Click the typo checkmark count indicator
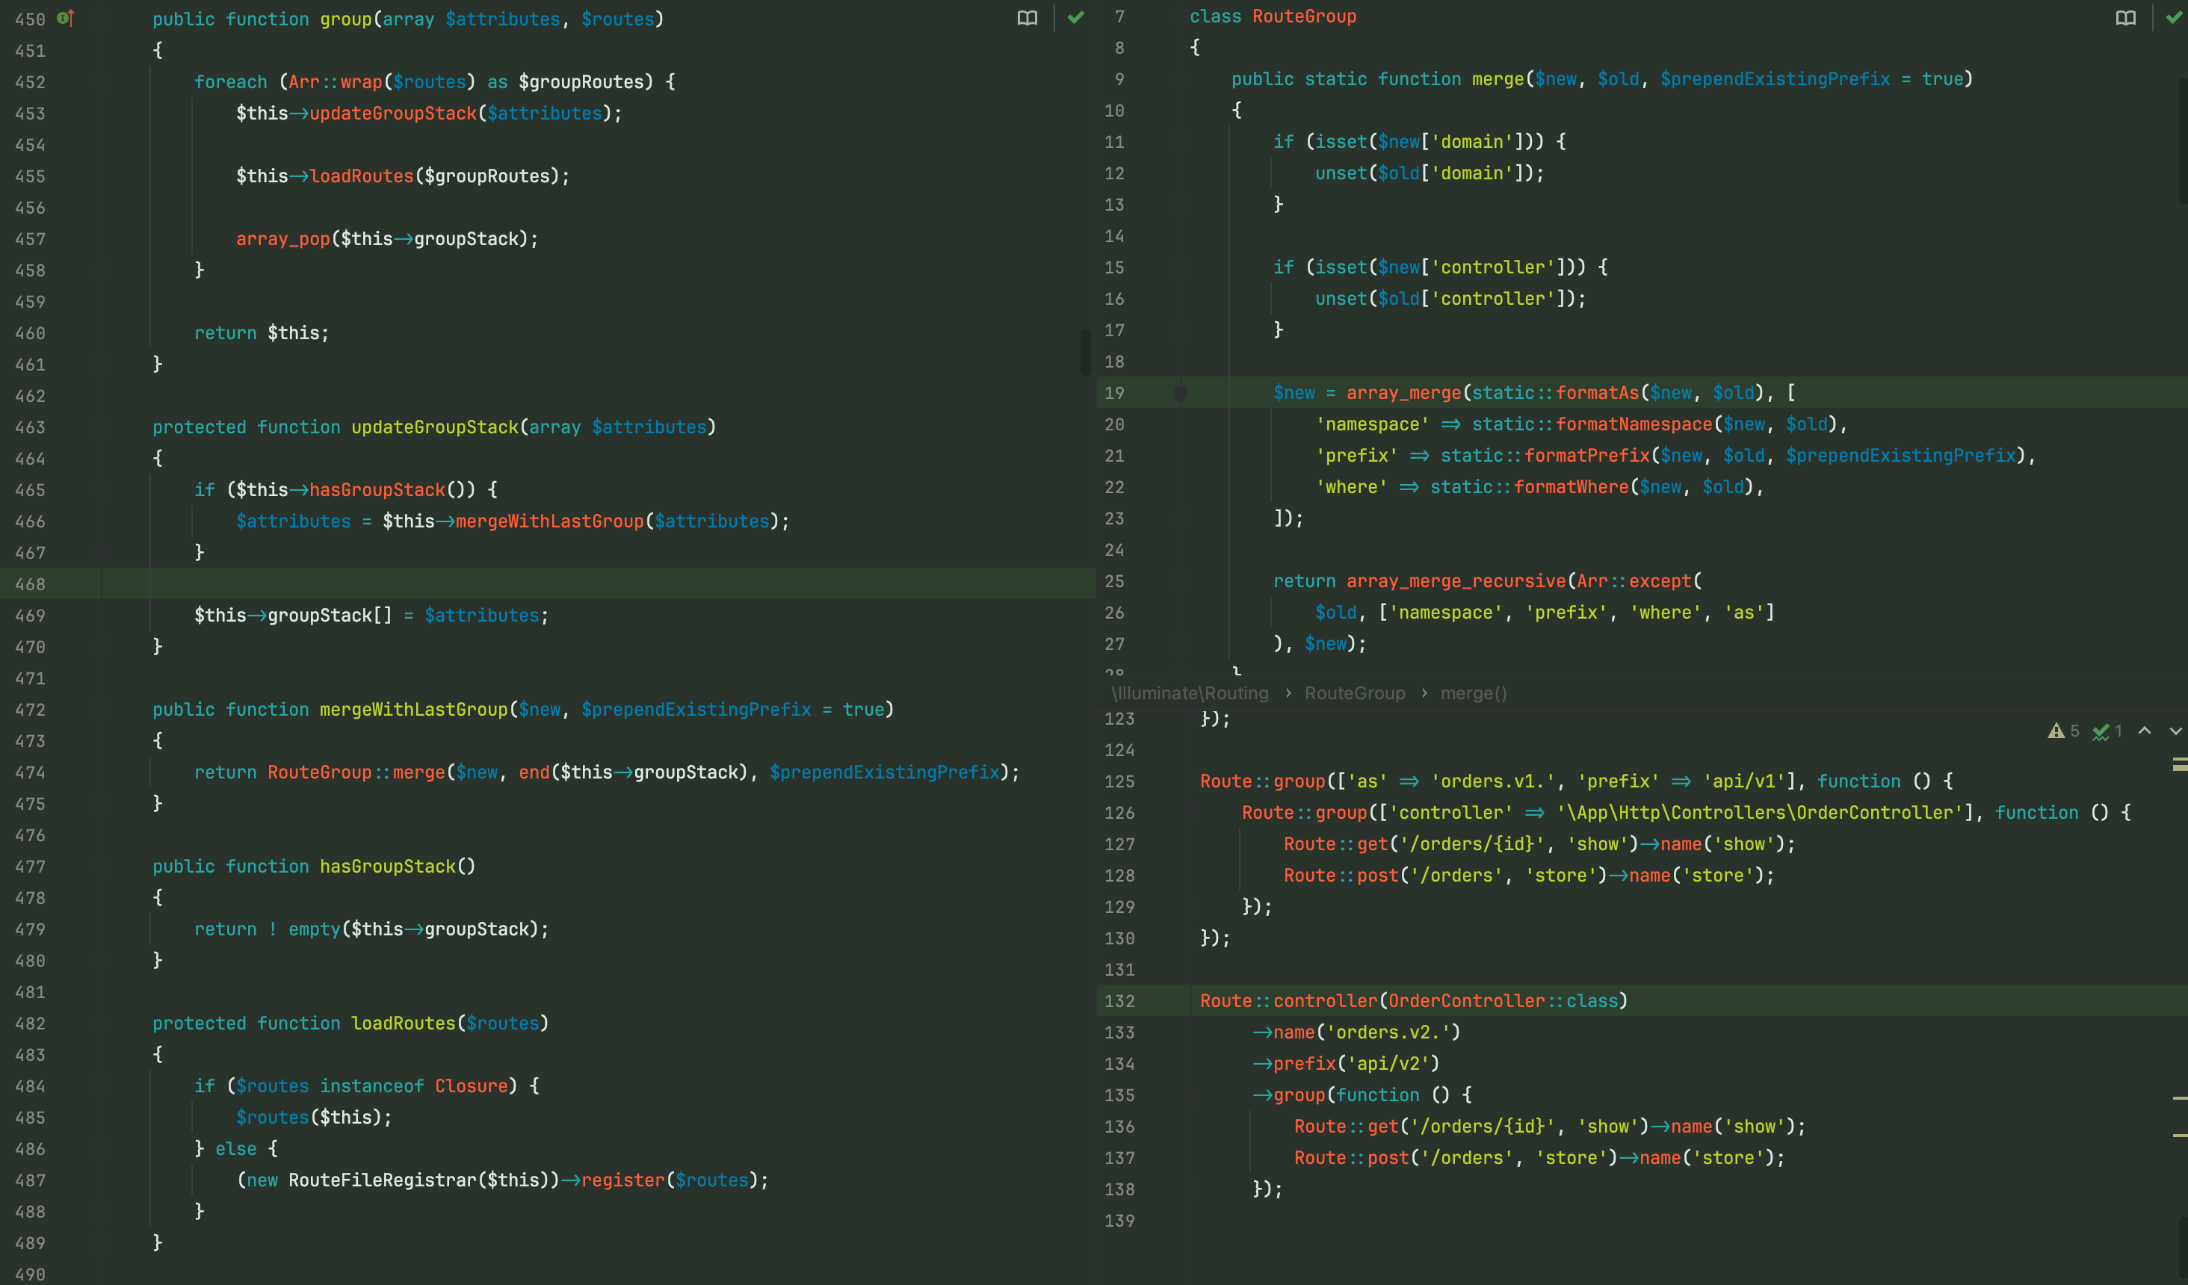Screen dimensions: 2188x1285 click(2107, 731)
